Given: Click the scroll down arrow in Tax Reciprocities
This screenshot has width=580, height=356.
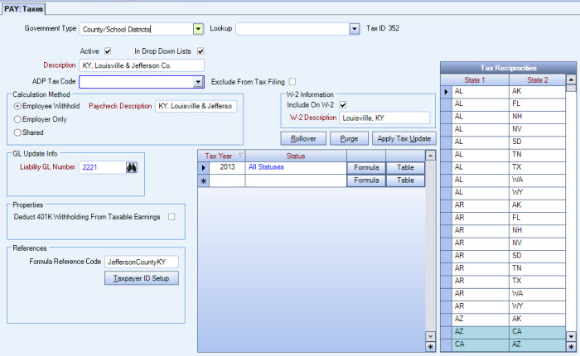Looking at the screenshot, I should pos(571,336).
